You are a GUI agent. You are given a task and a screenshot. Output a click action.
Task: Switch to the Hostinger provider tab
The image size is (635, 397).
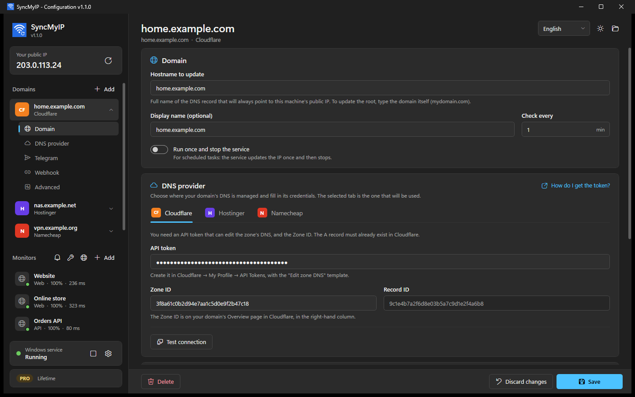click(x=225, y=213)
